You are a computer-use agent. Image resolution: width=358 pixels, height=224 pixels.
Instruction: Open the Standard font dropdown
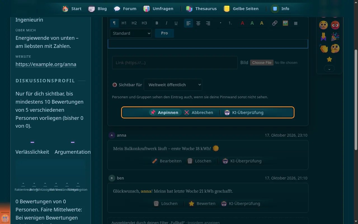coord(131,33)
